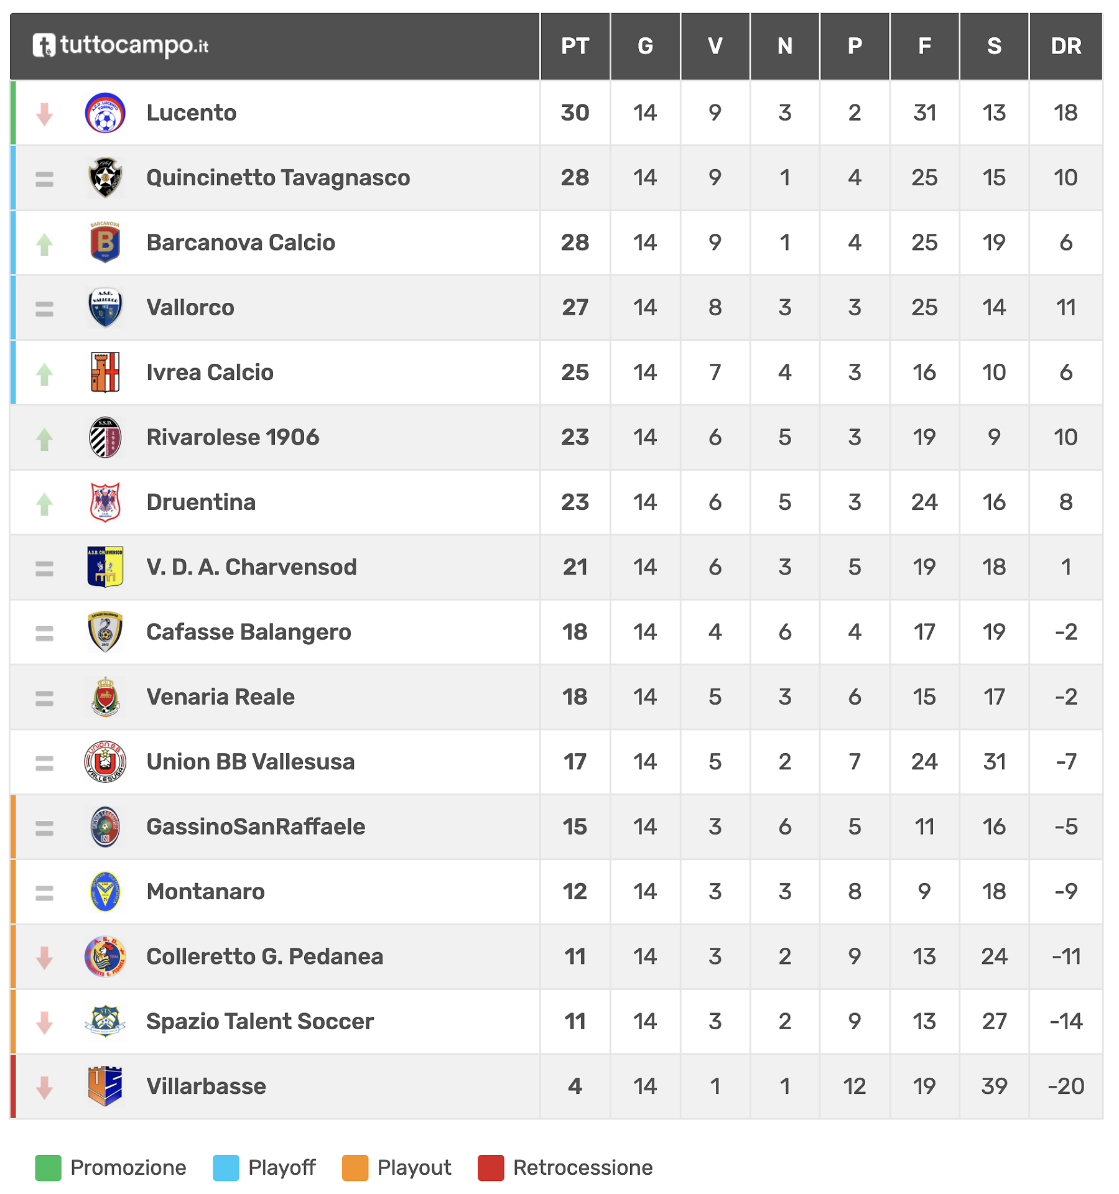
Task: Click the tuttocampo.it logo
Action: [x=121, y=45]
